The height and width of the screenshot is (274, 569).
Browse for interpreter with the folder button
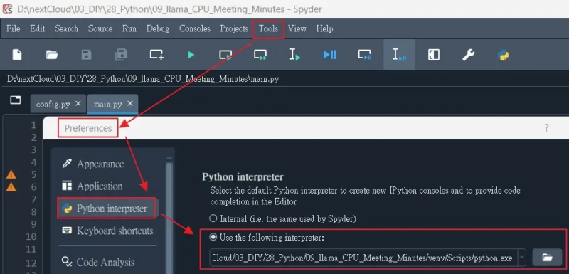click(x=547, y=258)
